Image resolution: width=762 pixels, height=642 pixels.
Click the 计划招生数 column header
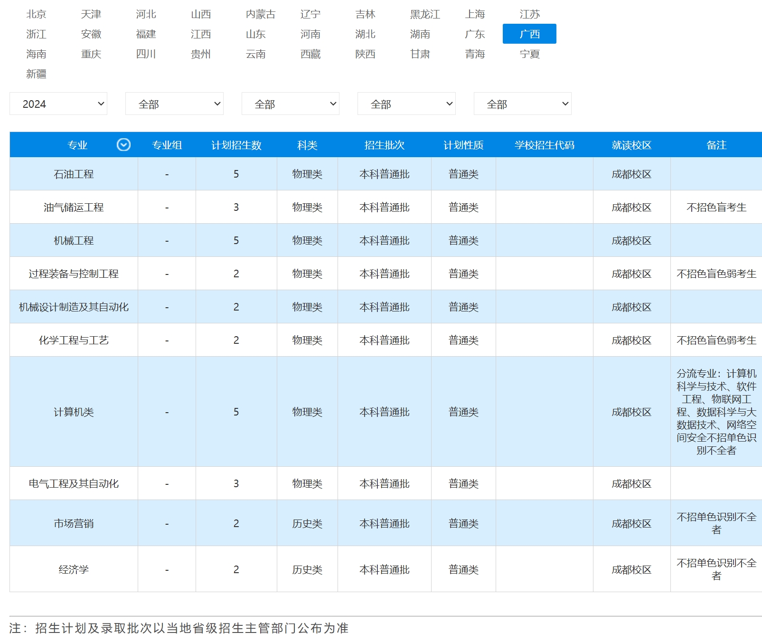click(236, 145)
